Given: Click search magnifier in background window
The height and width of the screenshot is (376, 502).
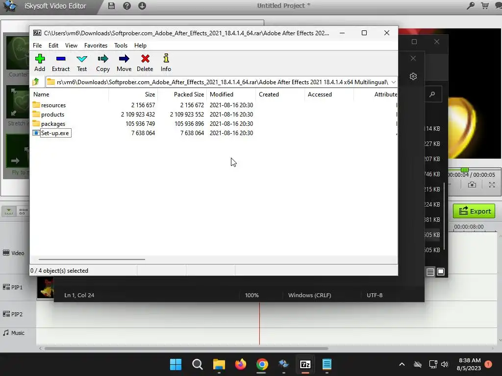Looking at the screenshot, I should tap(432, 94).
